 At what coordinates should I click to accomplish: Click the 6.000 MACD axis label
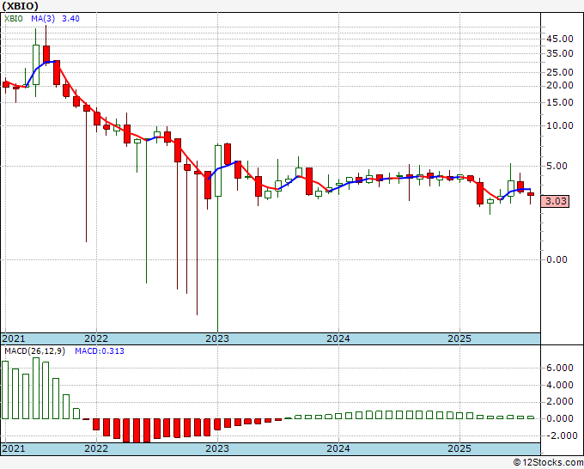pos(559,368)
